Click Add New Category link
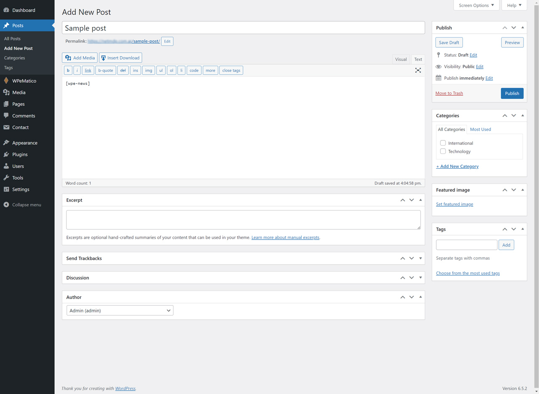This screenshot has height=394, width=539. (x=457, y=166)
